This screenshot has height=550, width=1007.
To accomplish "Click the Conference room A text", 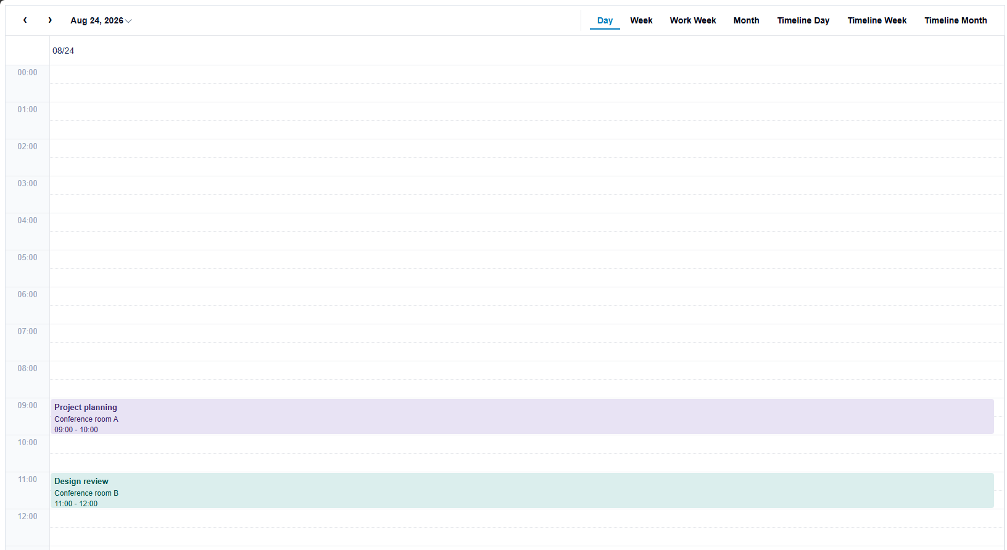I will point(86,419).
